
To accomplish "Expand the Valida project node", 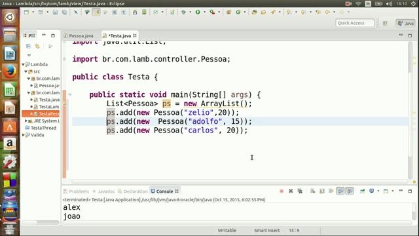I will (24, 135).
